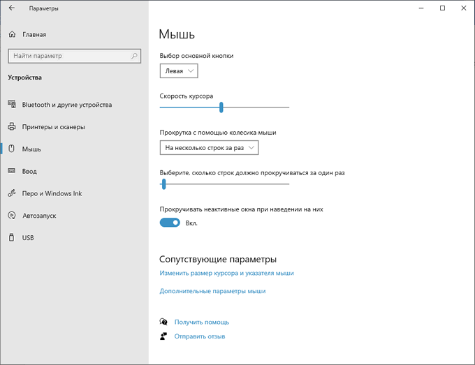Screen dimensions: 475x365
Task: Click the lines-per-scroll slider handle
Action: 163,184
